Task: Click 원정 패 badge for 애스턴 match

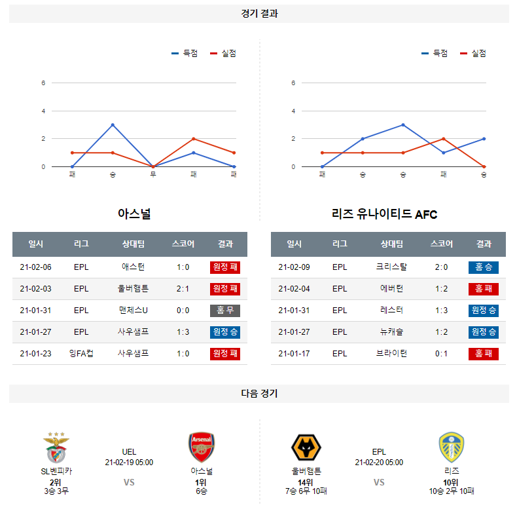Action: 225,267
